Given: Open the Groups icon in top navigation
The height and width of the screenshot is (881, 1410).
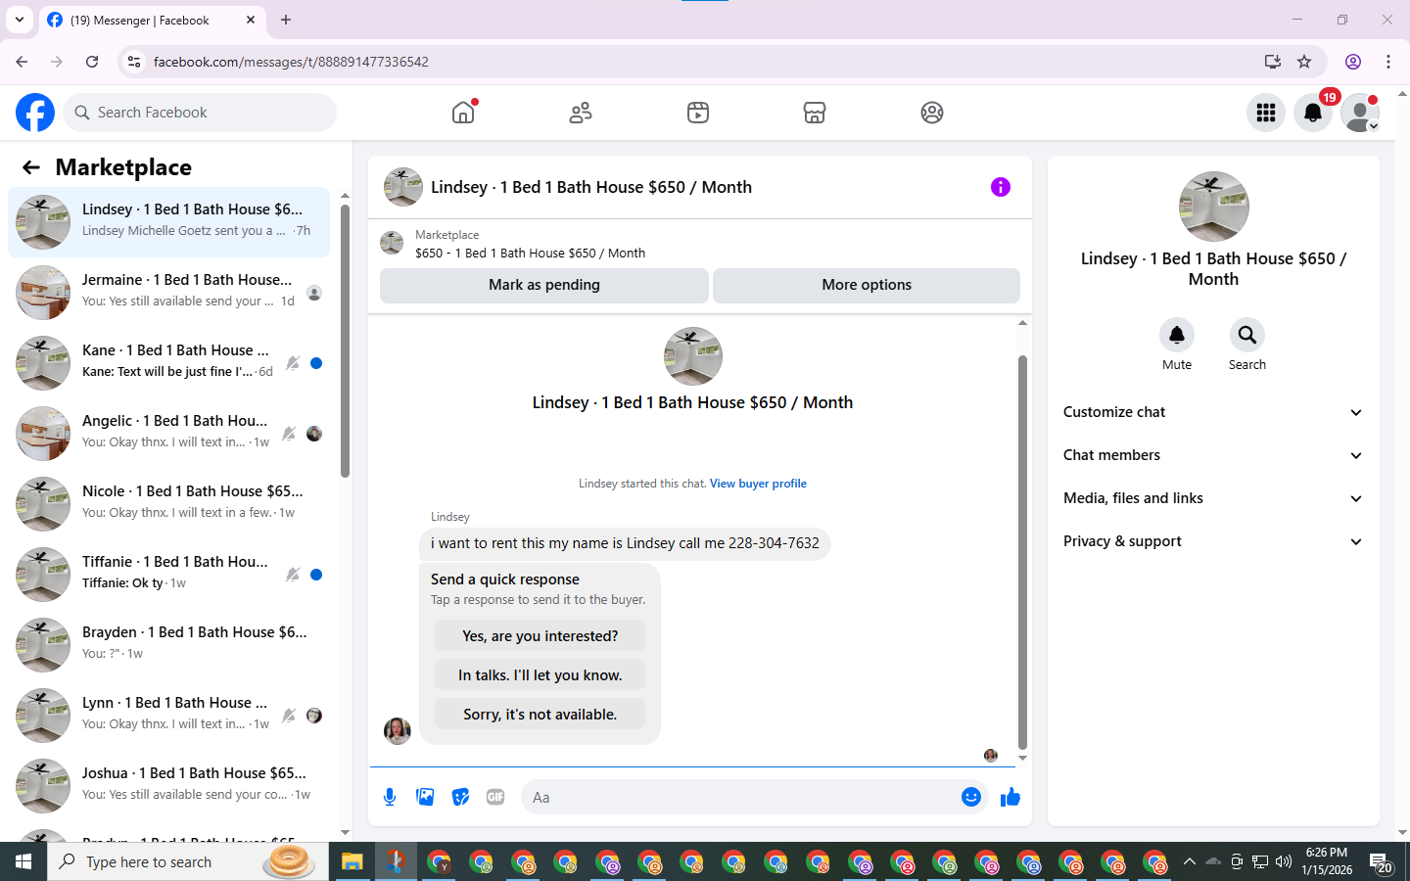Looking at the screenshot, I should point(932,113).
